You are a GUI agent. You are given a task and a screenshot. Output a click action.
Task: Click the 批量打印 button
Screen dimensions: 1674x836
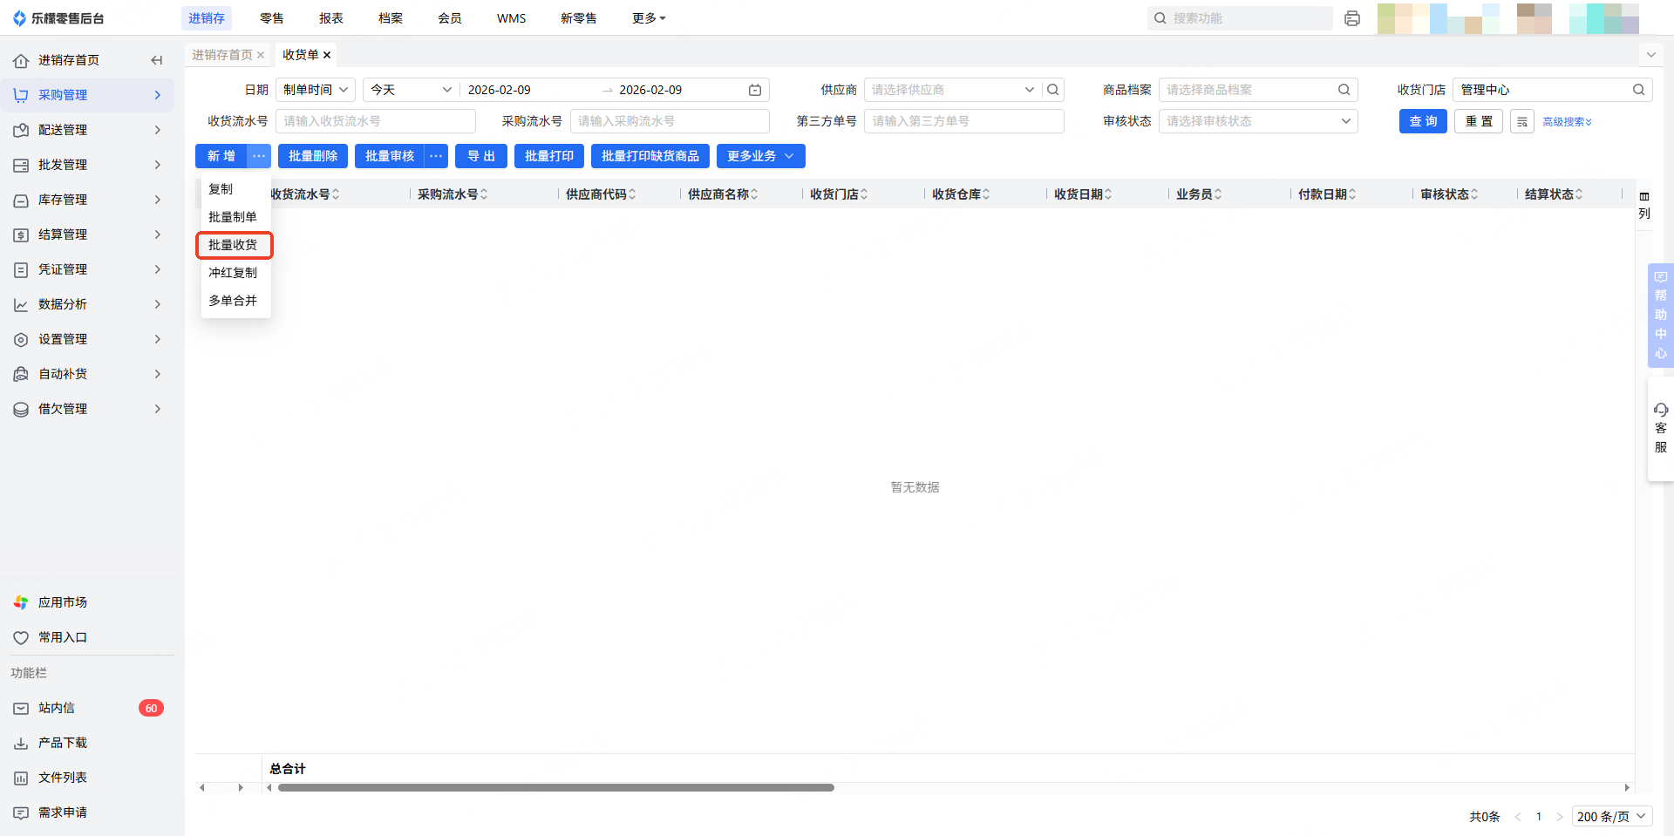tap(549, 156)
